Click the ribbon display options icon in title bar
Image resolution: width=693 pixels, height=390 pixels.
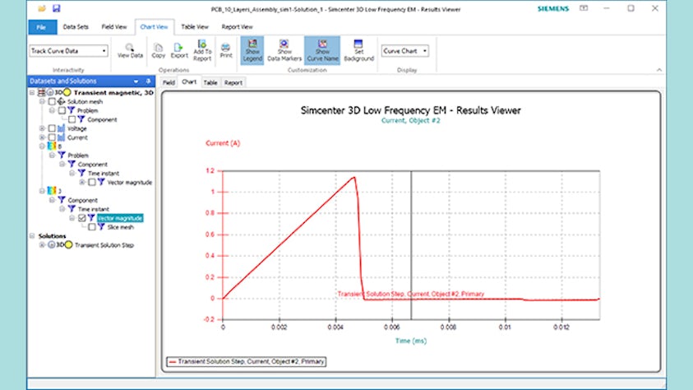(x=584, y=8)
